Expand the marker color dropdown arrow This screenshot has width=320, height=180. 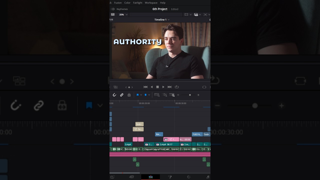point(149,95)
